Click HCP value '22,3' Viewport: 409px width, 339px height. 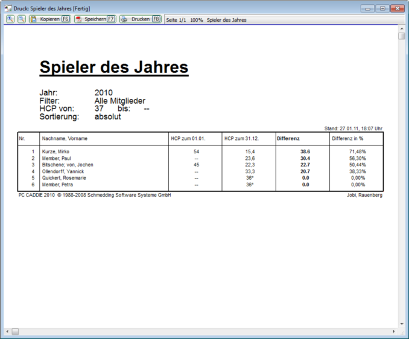pyautogui.click(x=250, y=165)
